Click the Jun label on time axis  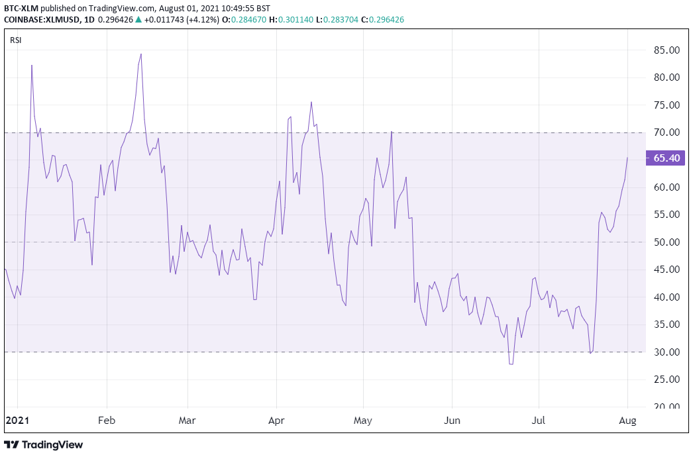452,421
